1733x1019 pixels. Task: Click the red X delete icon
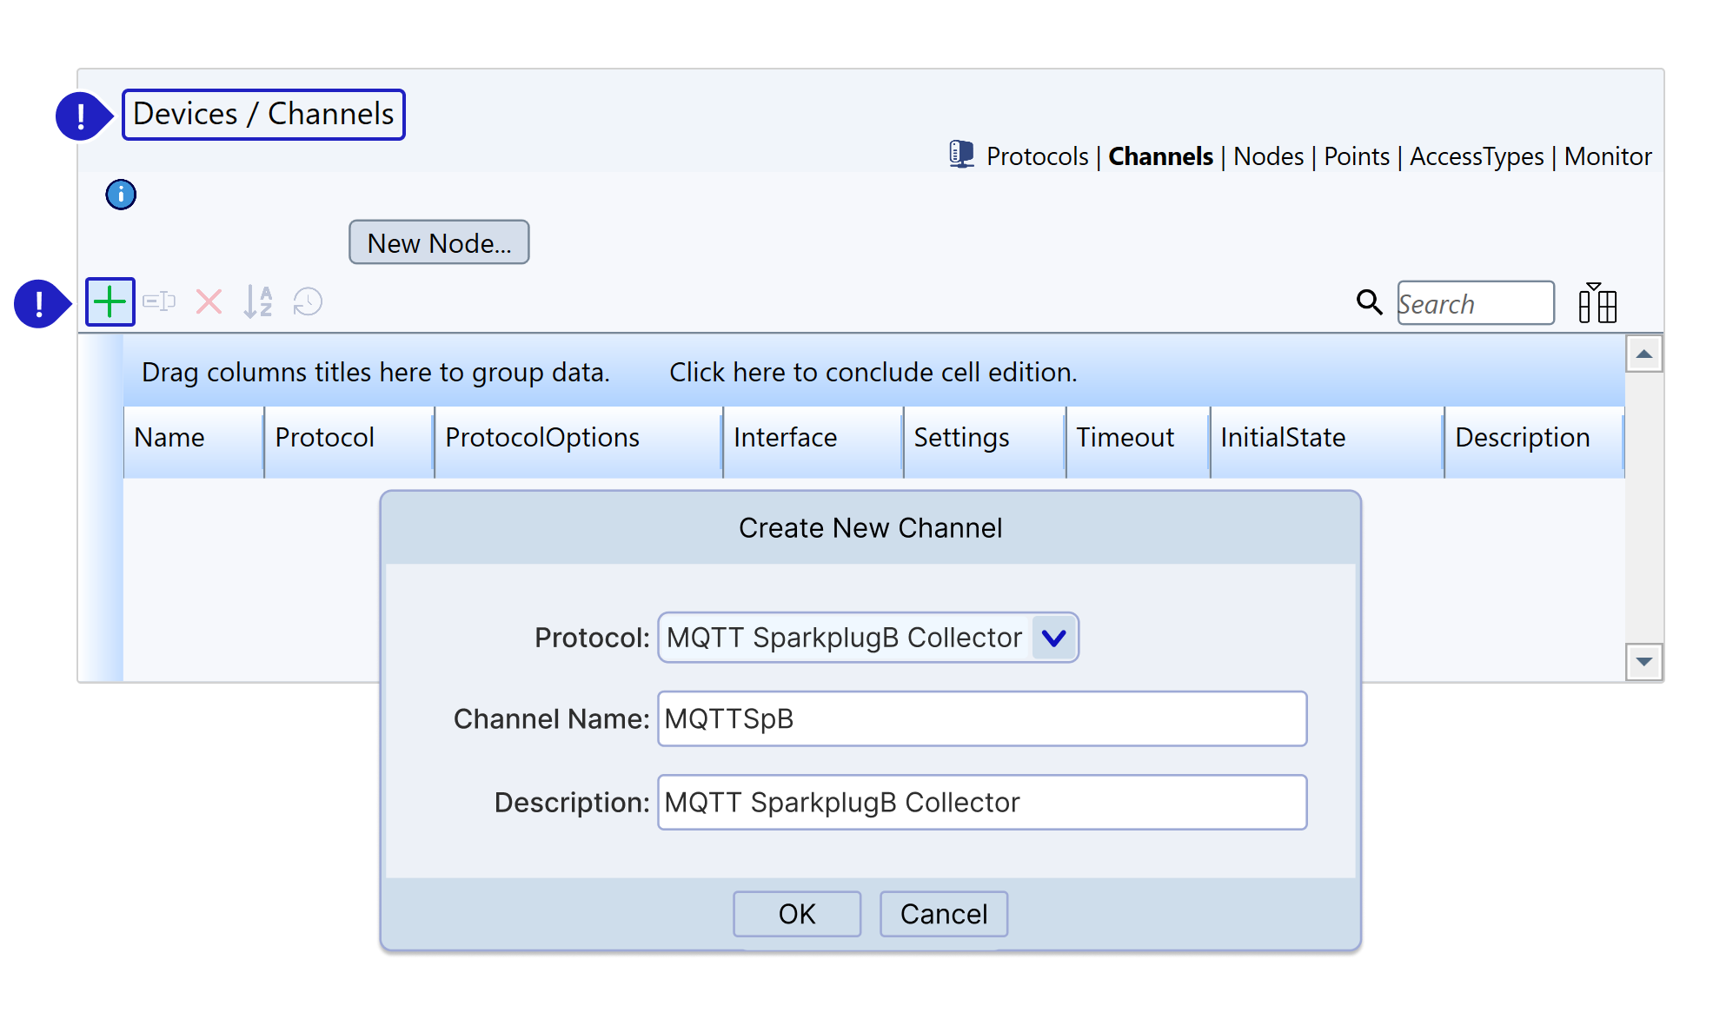(x=209, y=302)
